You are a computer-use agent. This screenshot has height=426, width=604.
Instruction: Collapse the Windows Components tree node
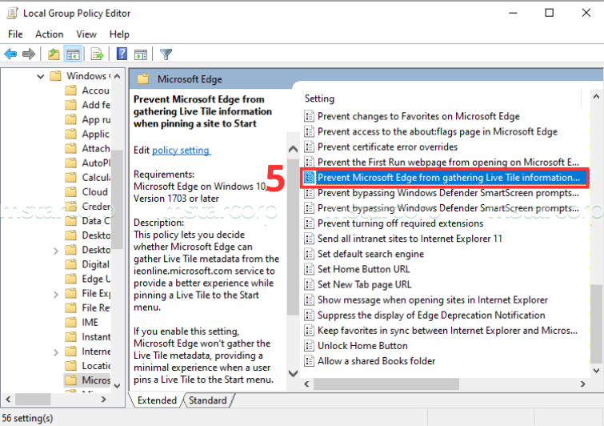pyautogui.click(x=41, y=76)
